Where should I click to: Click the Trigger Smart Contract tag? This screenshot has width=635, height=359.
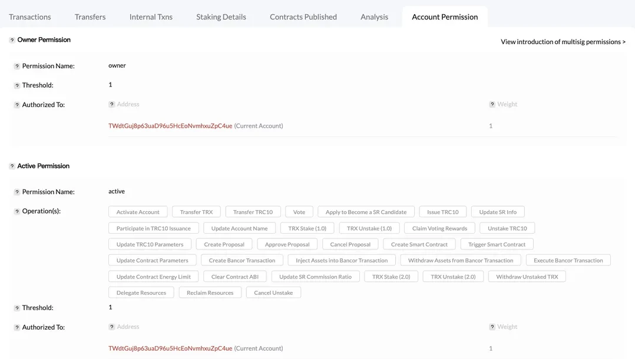pyautogui.click(x=497, y=244)
